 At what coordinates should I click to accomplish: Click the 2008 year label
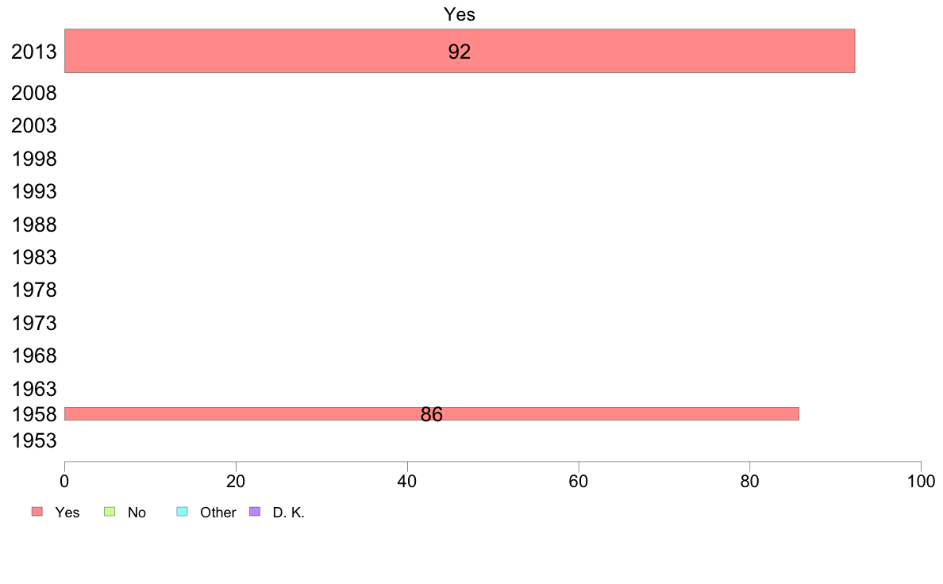[x=34, y=93]
